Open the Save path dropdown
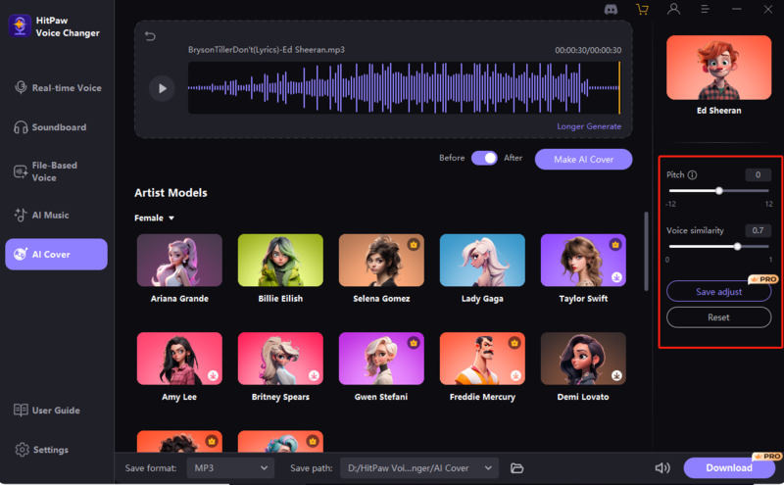 (x=419, y=468)
